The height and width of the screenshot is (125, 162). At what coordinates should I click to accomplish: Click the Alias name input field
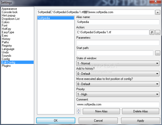tap(118, 22)
